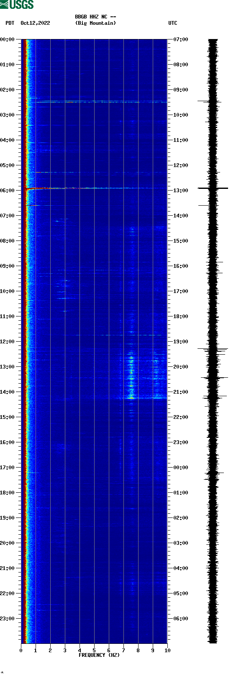The width and height of the screenshot is (231, 677).
Task: Click the 07:00 UTC time label
Action: click(181, 39)
